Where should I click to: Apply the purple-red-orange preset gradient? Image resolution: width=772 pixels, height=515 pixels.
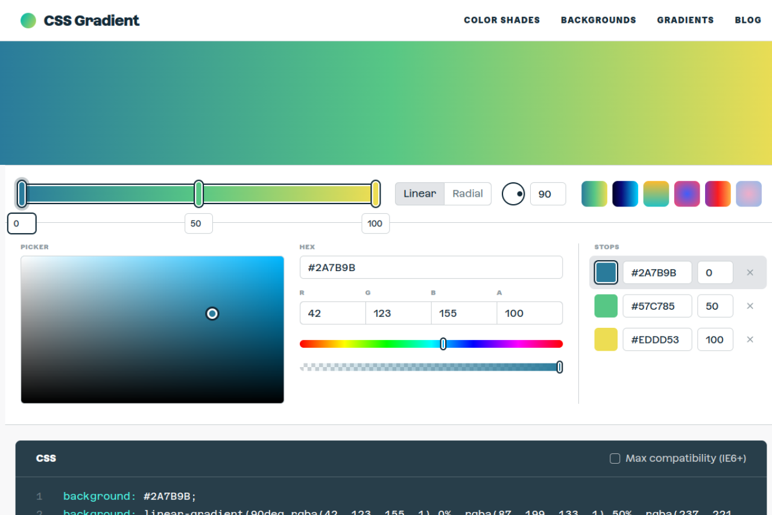(x=718, y=194)
